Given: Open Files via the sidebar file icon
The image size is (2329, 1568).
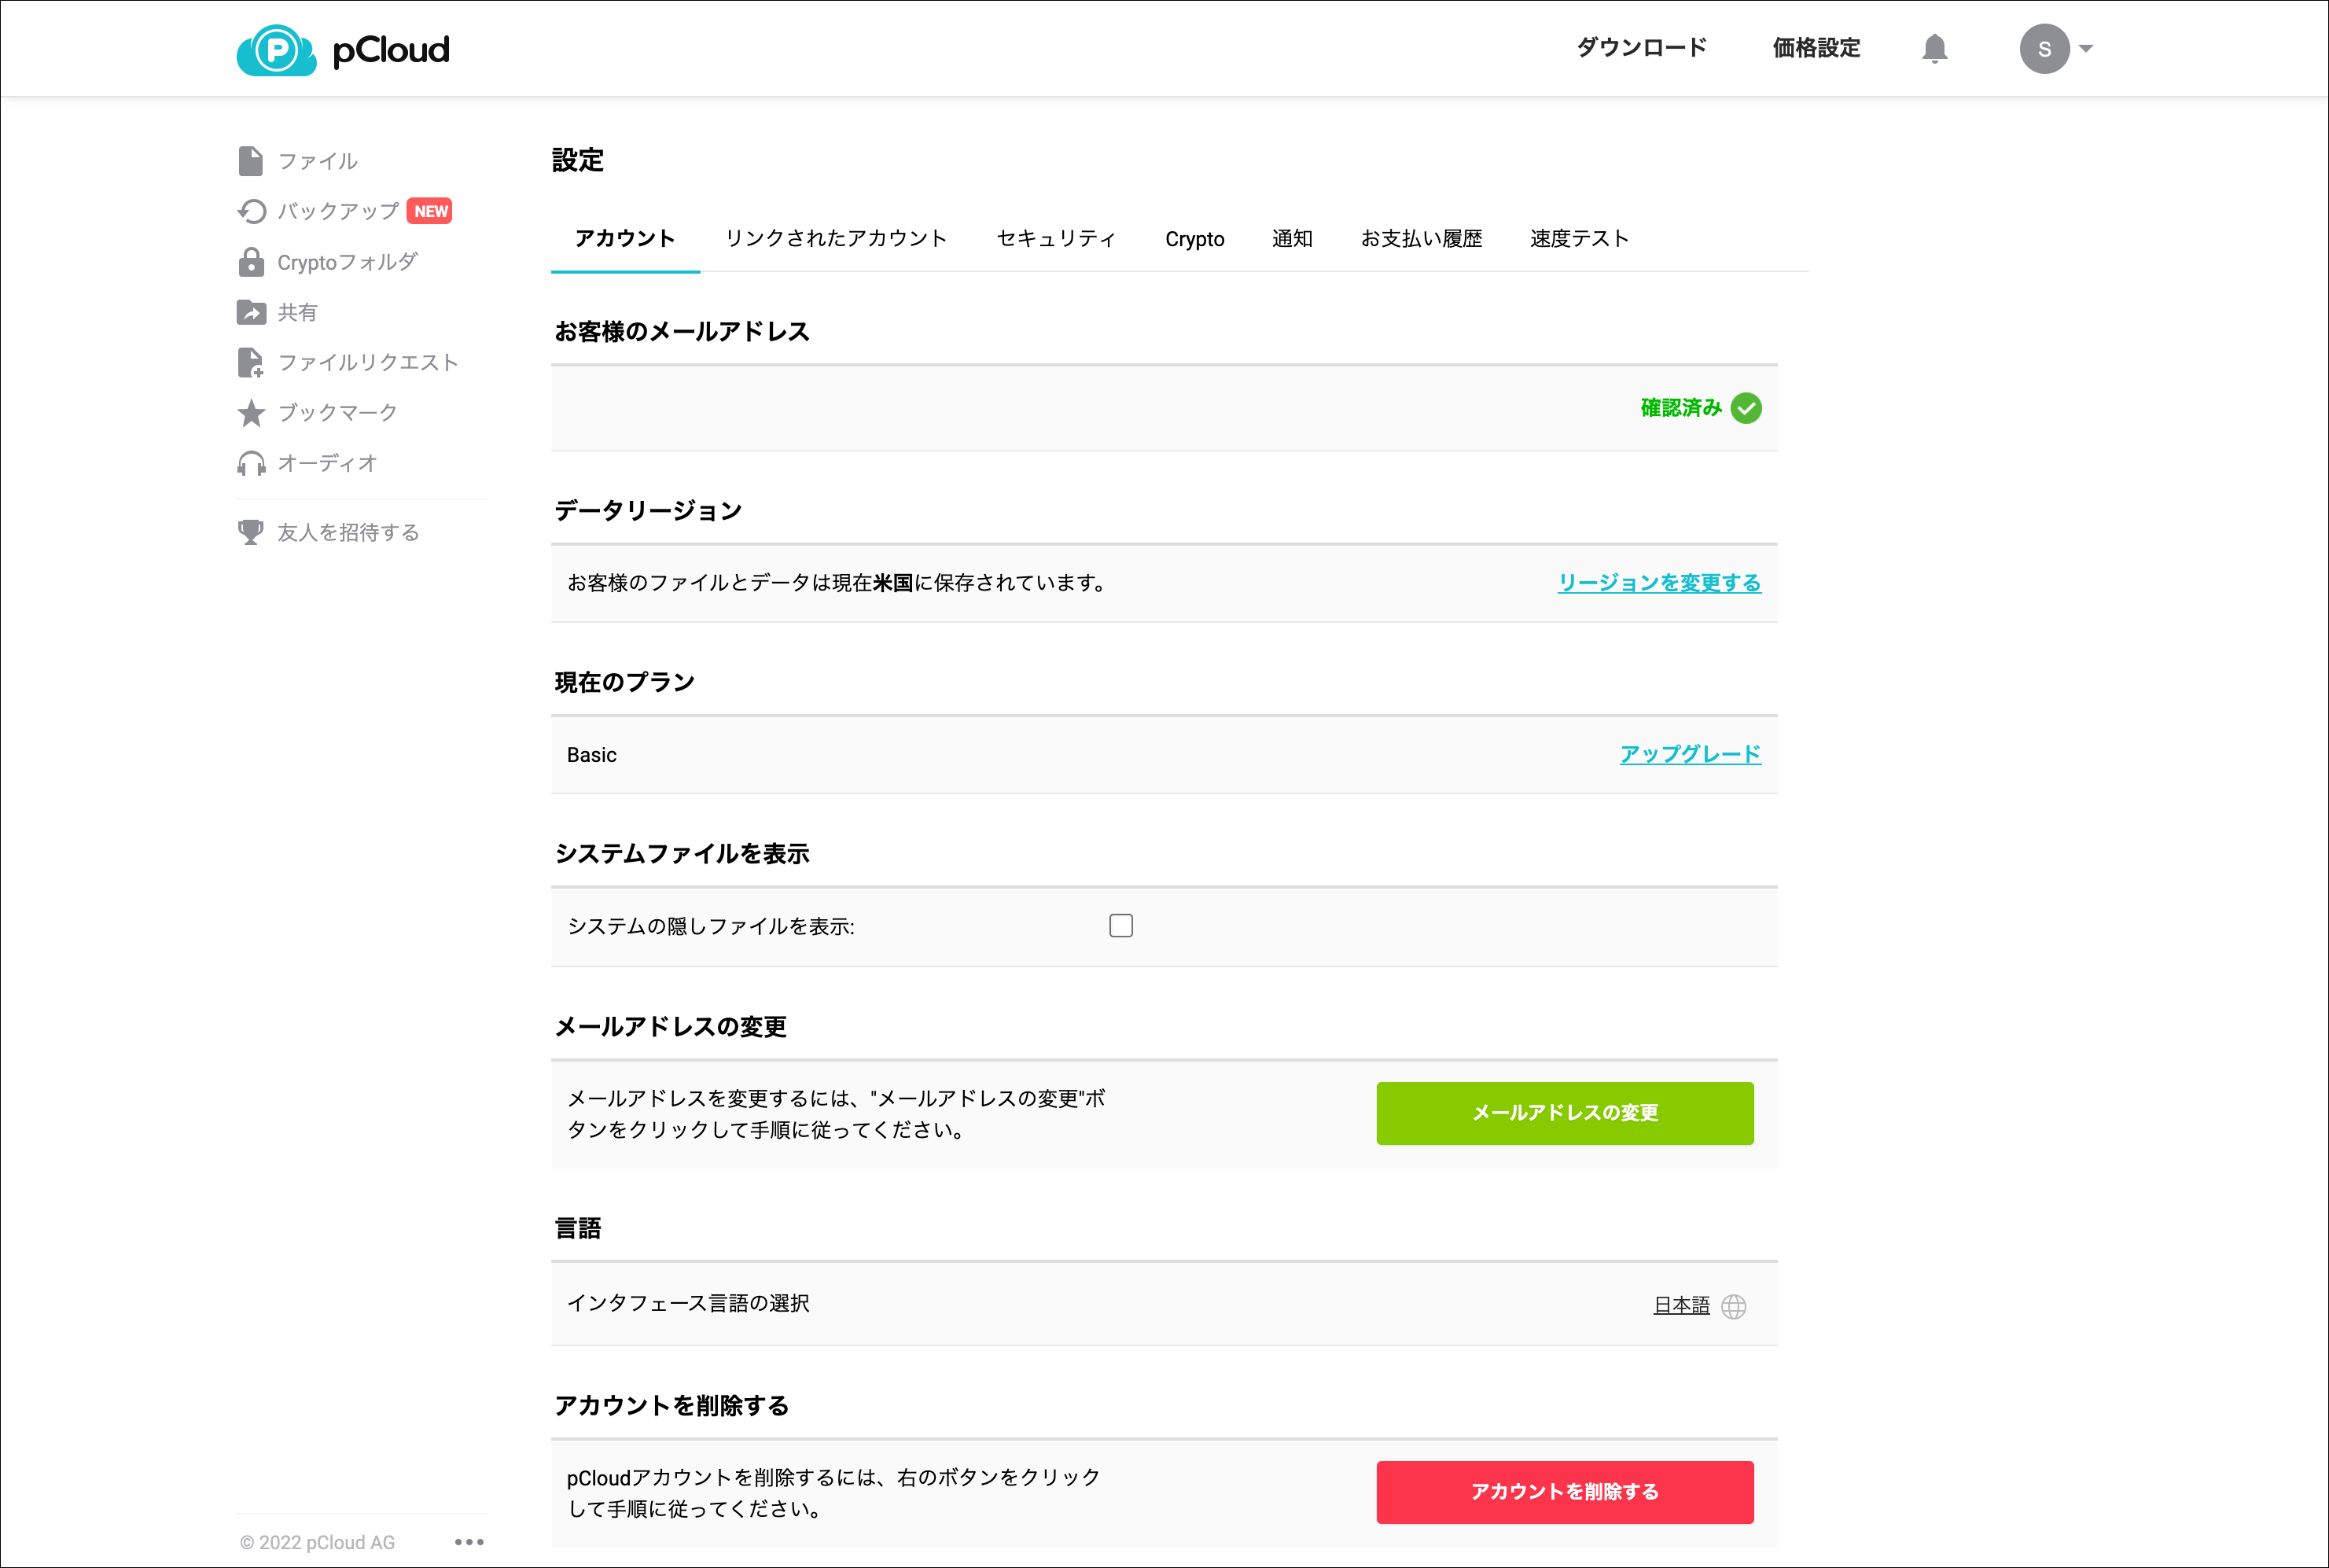Looking at the screenshot, I should [x=251, y=161].
